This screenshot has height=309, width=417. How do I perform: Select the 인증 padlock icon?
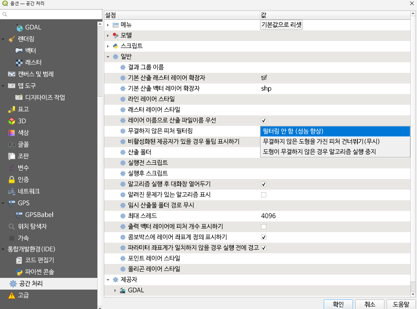12,180
